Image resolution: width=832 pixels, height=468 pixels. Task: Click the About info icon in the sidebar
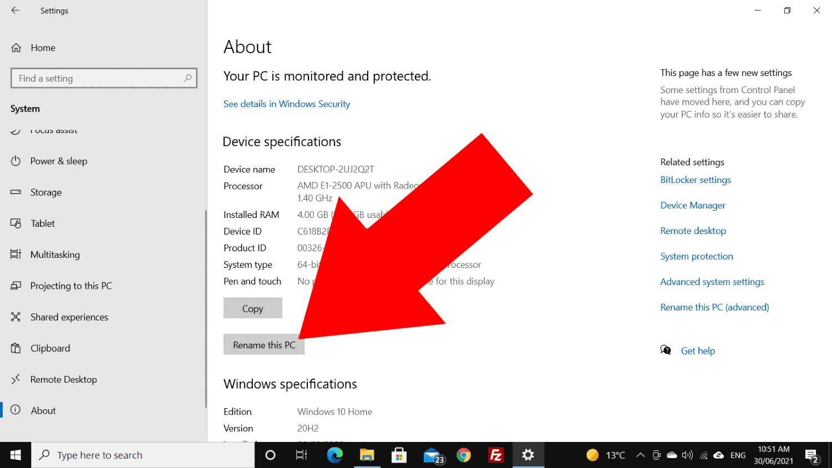click(x=16, y=410)
